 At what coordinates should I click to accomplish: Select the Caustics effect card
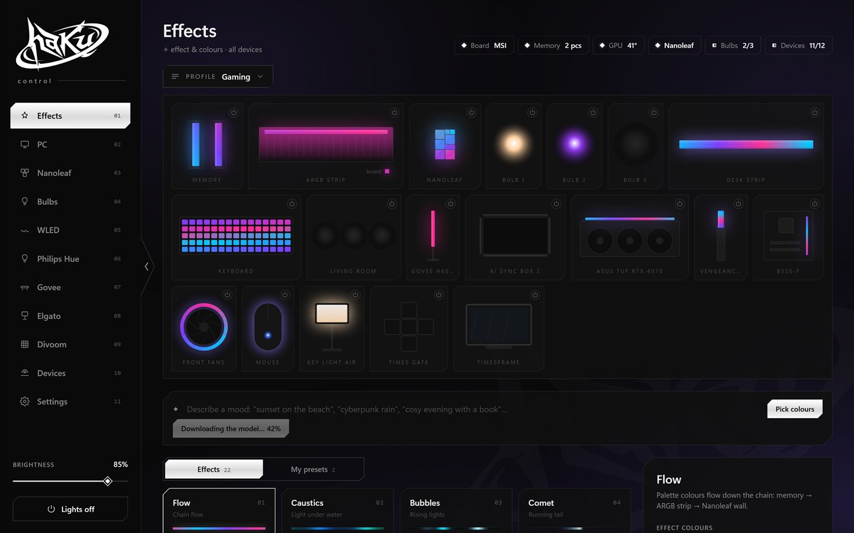click(x=337, y=510)
